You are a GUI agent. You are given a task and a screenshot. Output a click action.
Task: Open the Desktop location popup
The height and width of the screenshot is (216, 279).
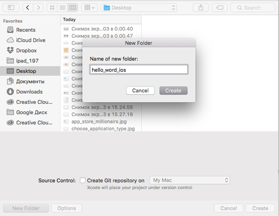(139, 8)
